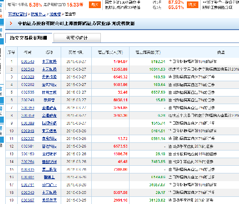Screen dimensions: 239x204
Task: Click the branch sell amount column header
Action: click(x=148, y=52)
